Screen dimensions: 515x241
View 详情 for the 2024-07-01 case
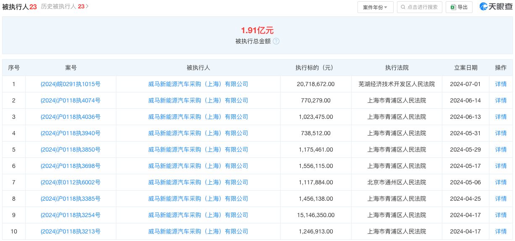pyautogui.click(x=501, y=84)
